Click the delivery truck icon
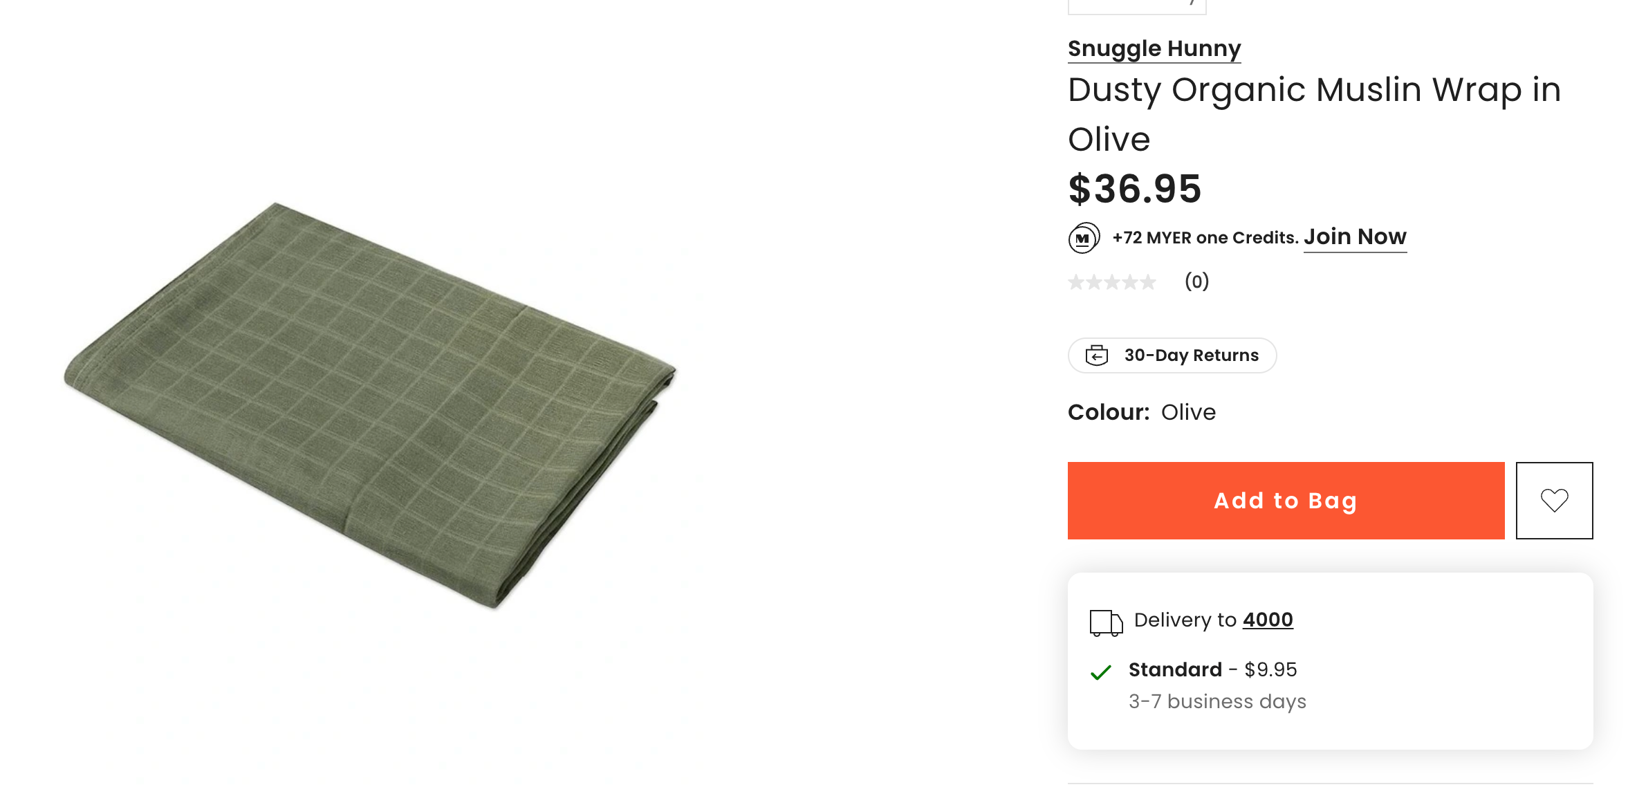The image size is (1628, 787). point(1105,622)
